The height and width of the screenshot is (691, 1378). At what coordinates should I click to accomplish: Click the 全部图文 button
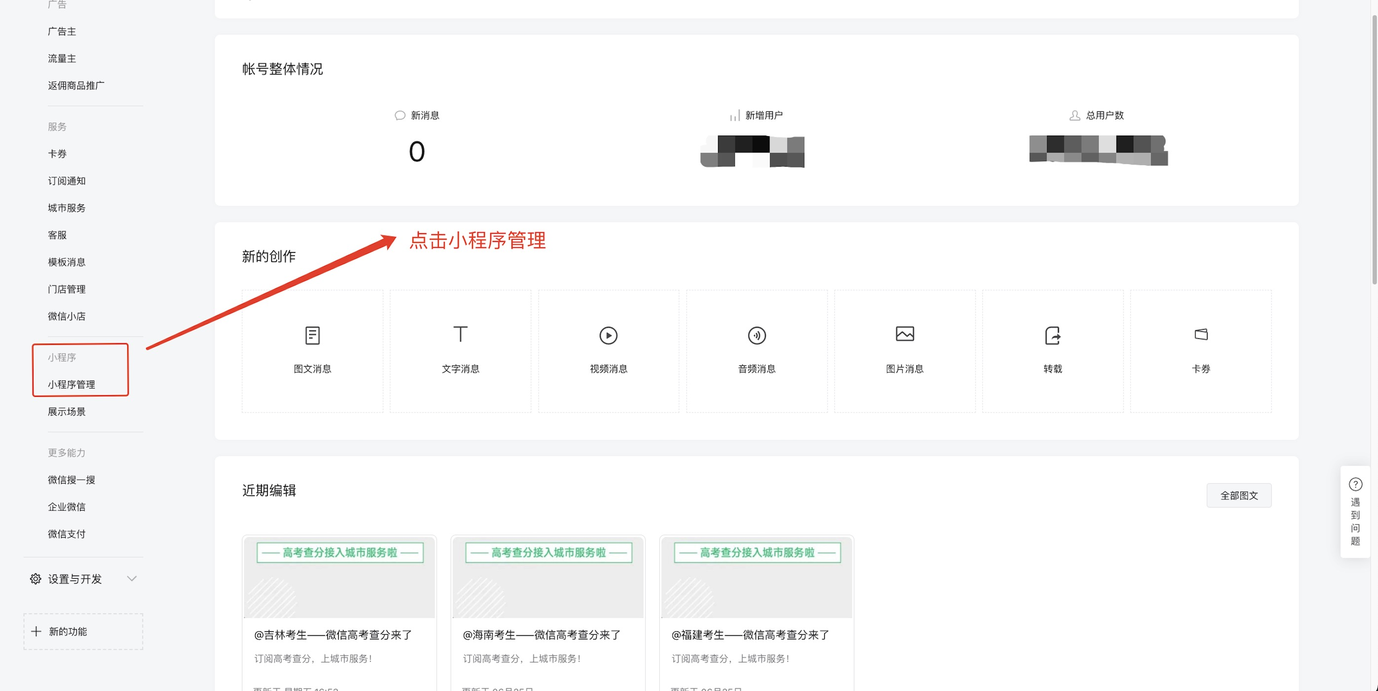pos(1238,495)
